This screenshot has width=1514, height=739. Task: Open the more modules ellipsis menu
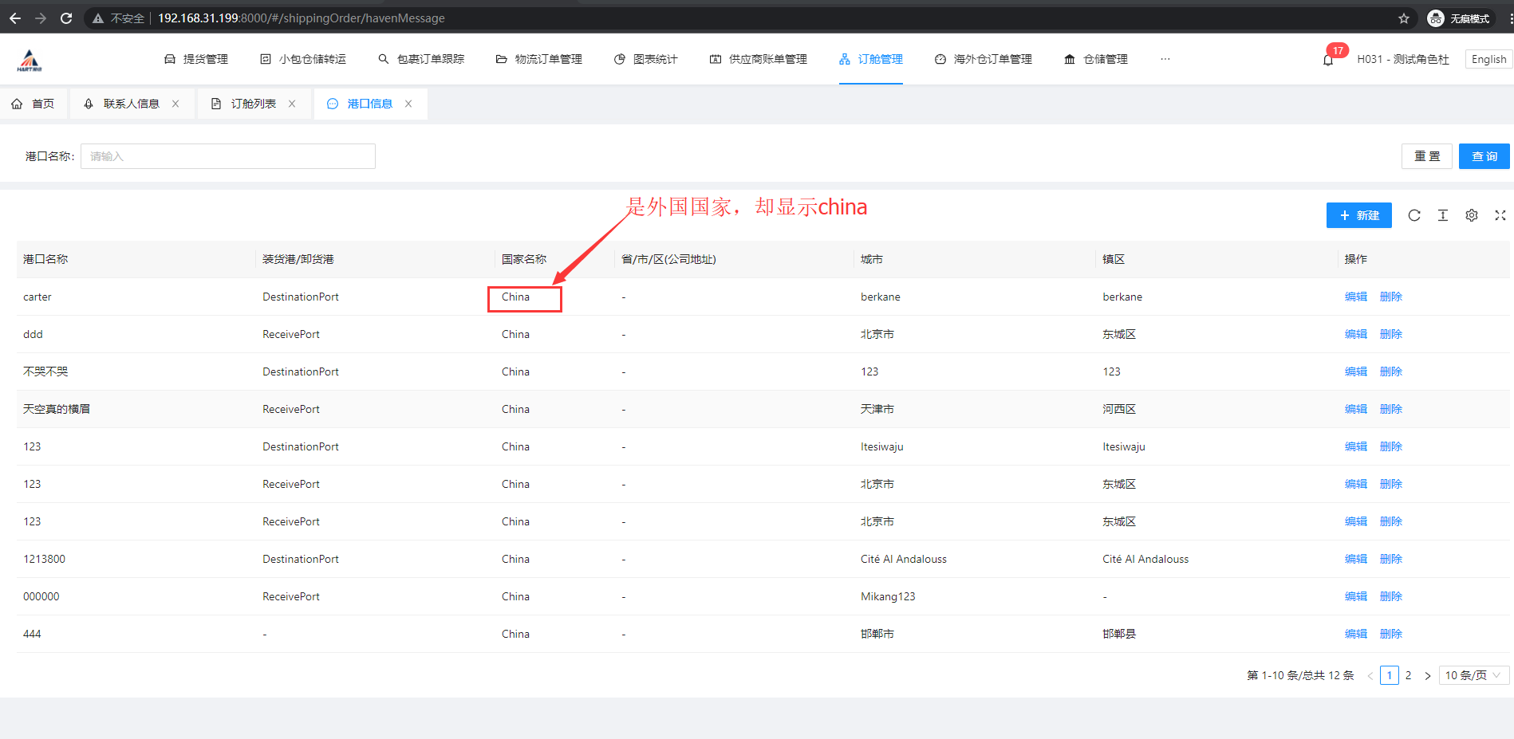click(x=1165, y=58)
